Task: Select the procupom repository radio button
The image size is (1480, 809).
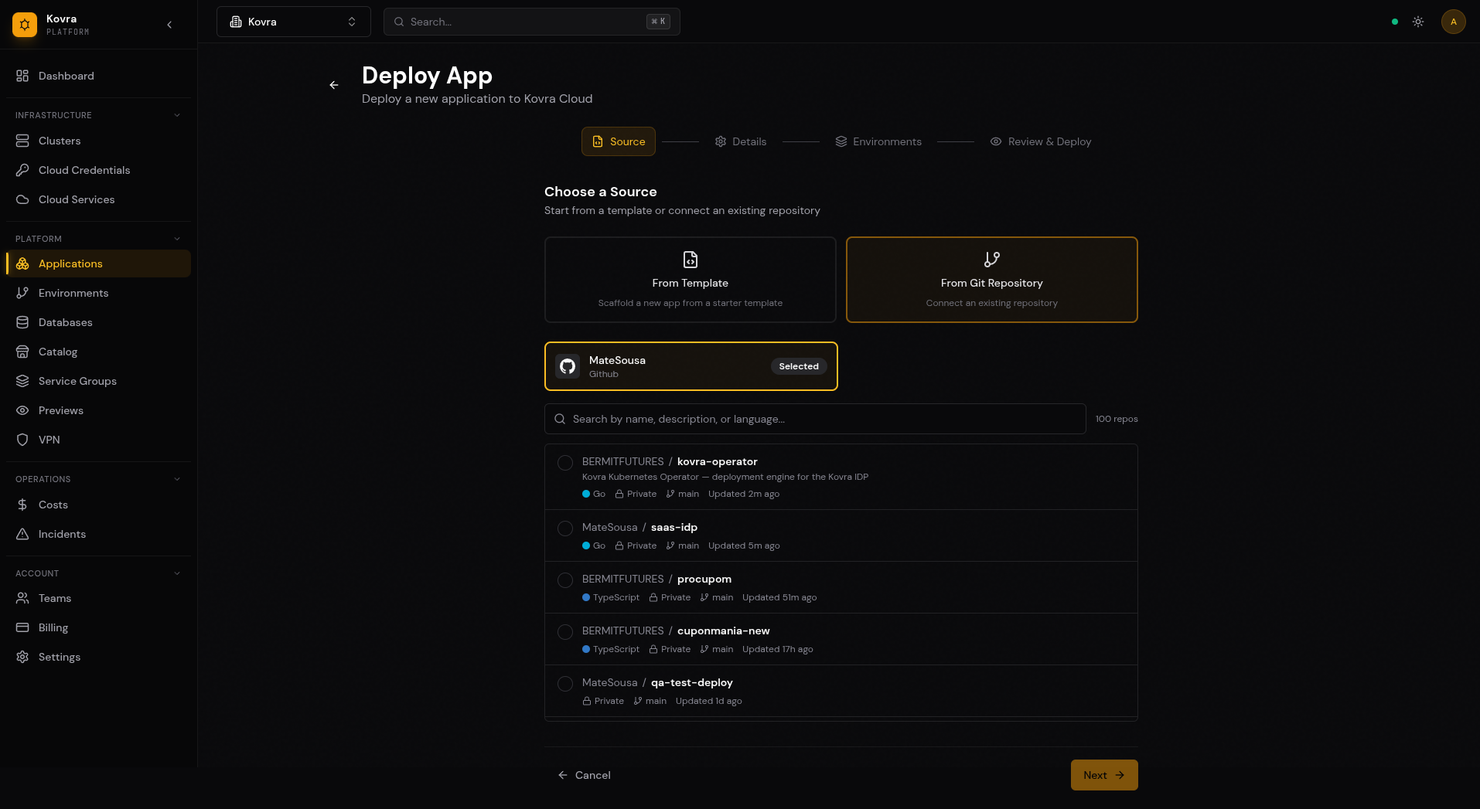Action: coord(565,580)
